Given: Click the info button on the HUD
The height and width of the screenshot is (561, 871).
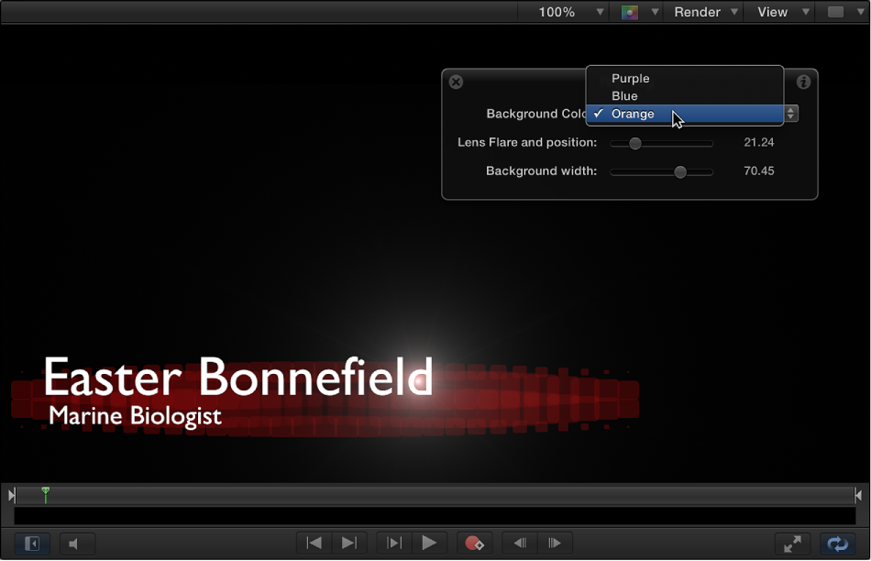Looking at the screenshot, I should click(x=802, y=82).
